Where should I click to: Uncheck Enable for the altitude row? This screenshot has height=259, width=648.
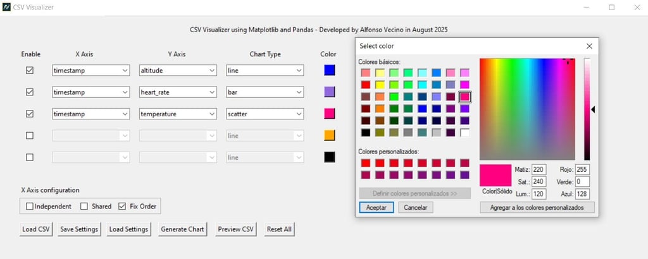30,71
